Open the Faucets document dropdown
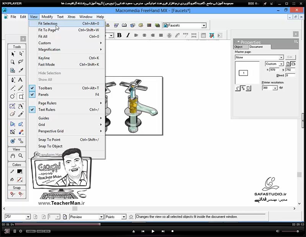 point(204,26)
